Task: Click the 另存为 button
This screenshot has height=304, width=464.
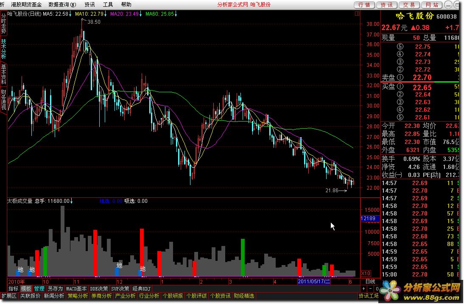Action: coord(55,289)
